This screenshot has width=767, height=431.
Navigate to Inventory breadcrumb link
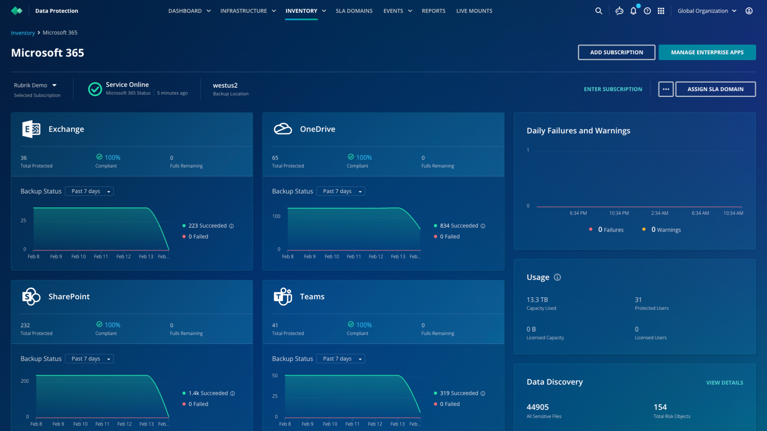pos(23,33)
